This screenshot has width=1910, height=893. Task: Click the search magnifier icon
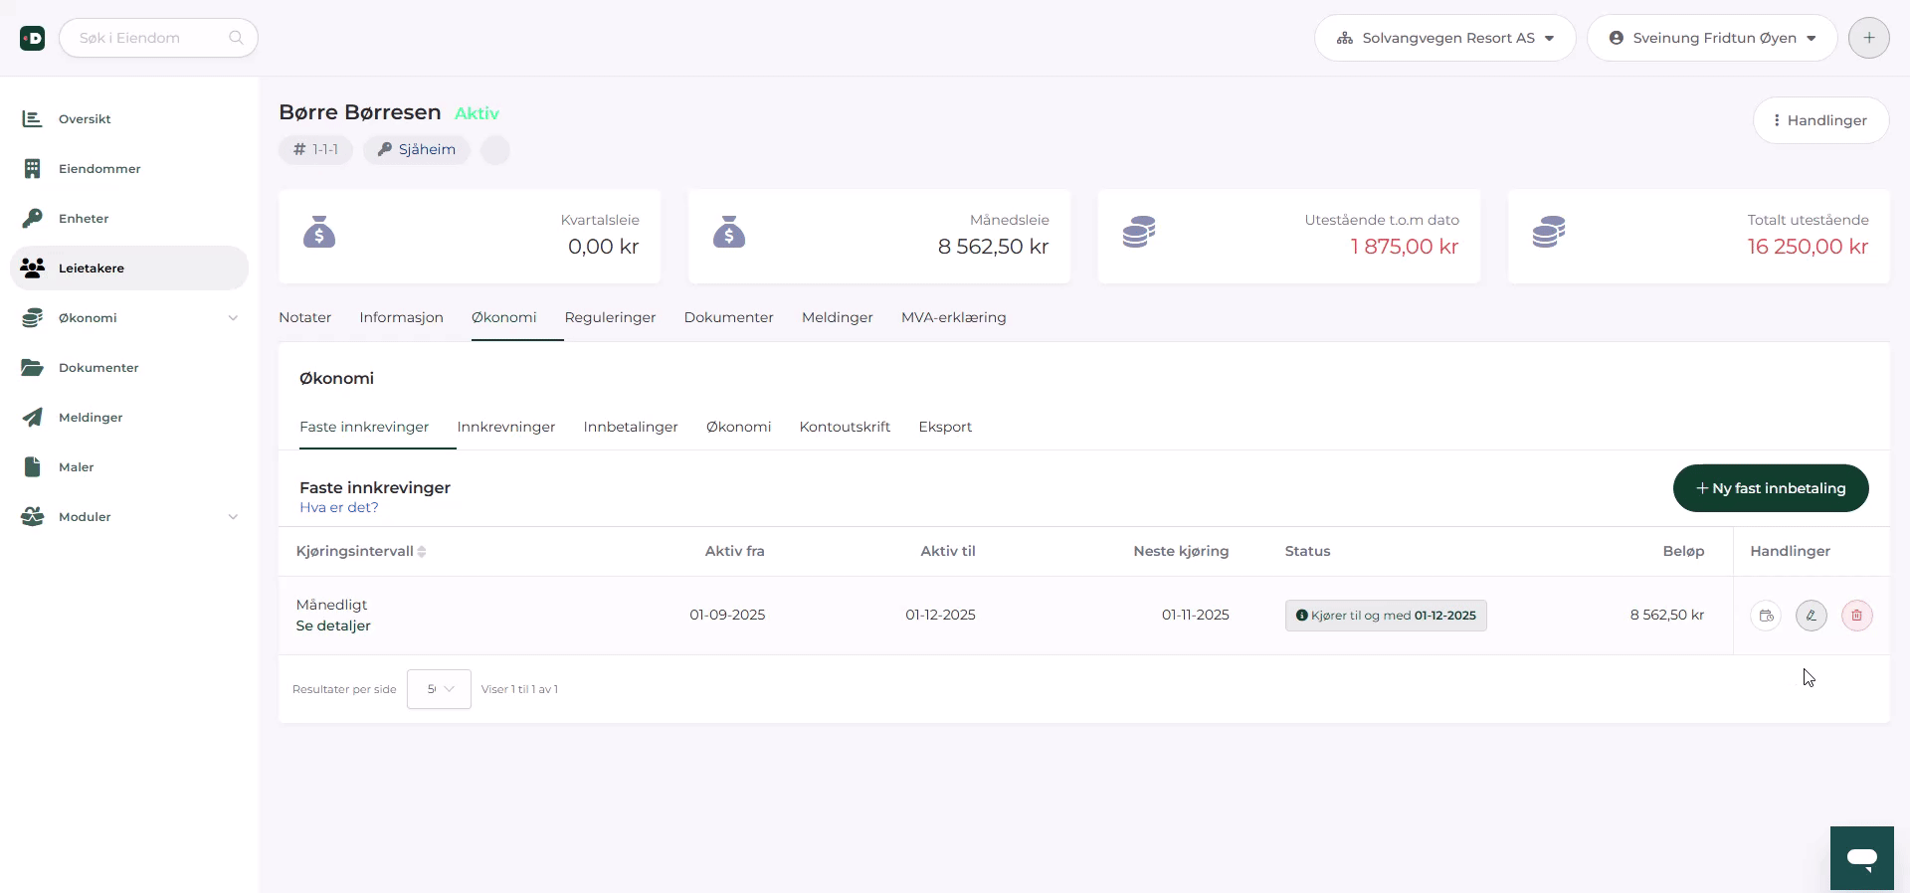(x=236, y=38)
